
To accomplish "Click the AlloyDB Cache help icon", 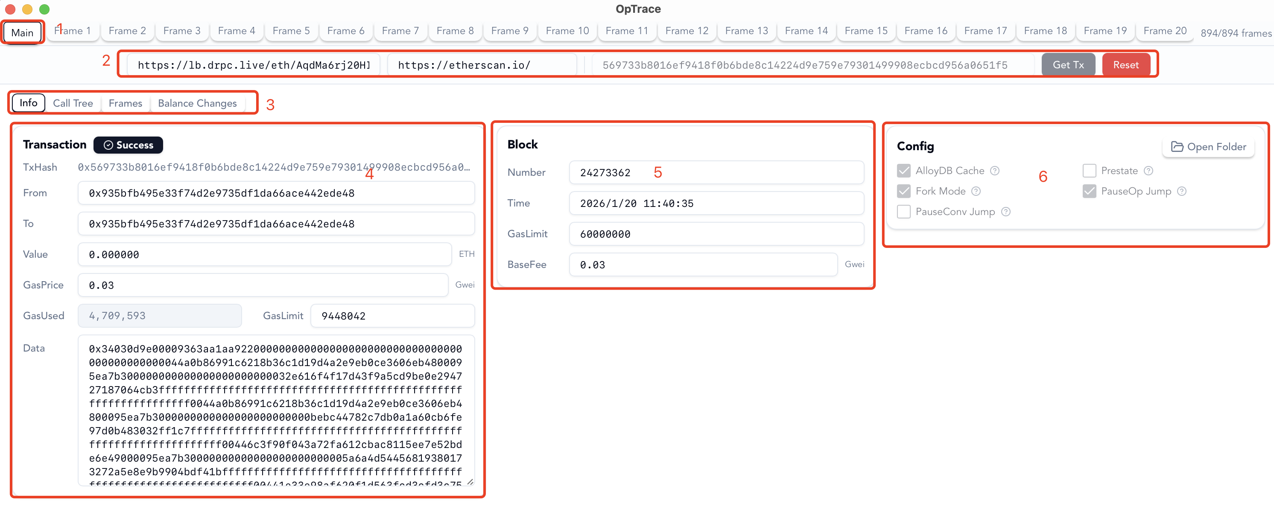I will coord(995,171).
